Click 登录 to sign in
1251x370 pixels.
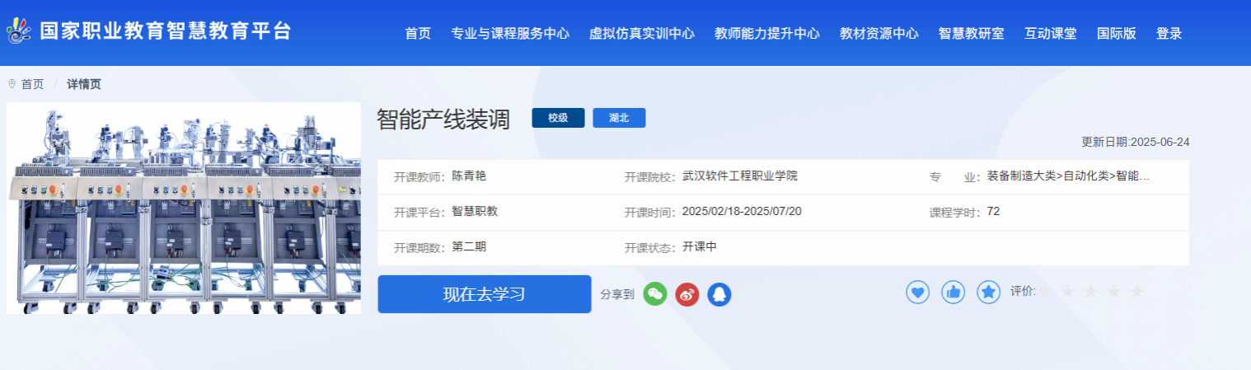[1169, 34]
